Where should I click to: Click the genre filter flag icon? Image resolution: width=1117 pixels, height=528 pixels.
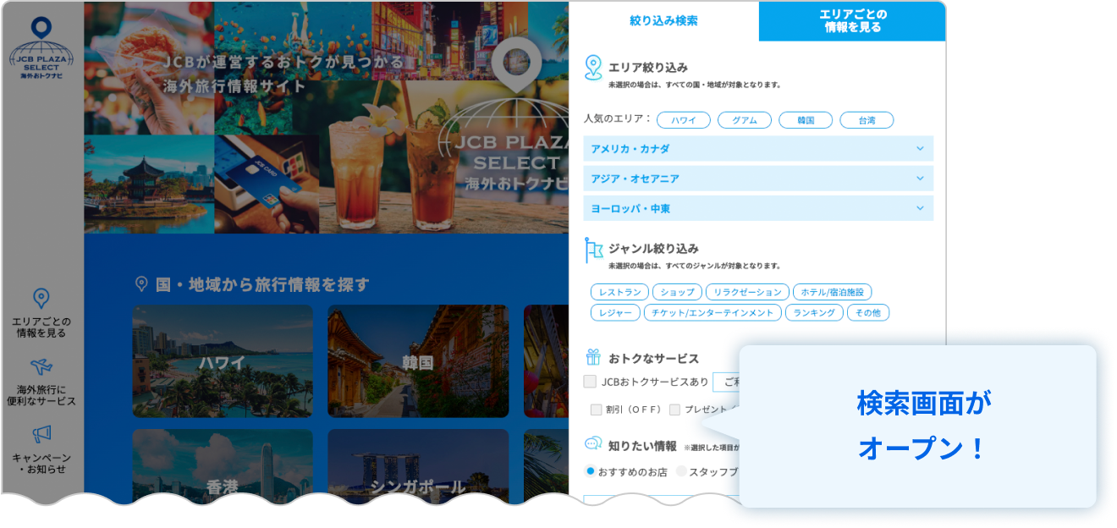pos(593,250)
